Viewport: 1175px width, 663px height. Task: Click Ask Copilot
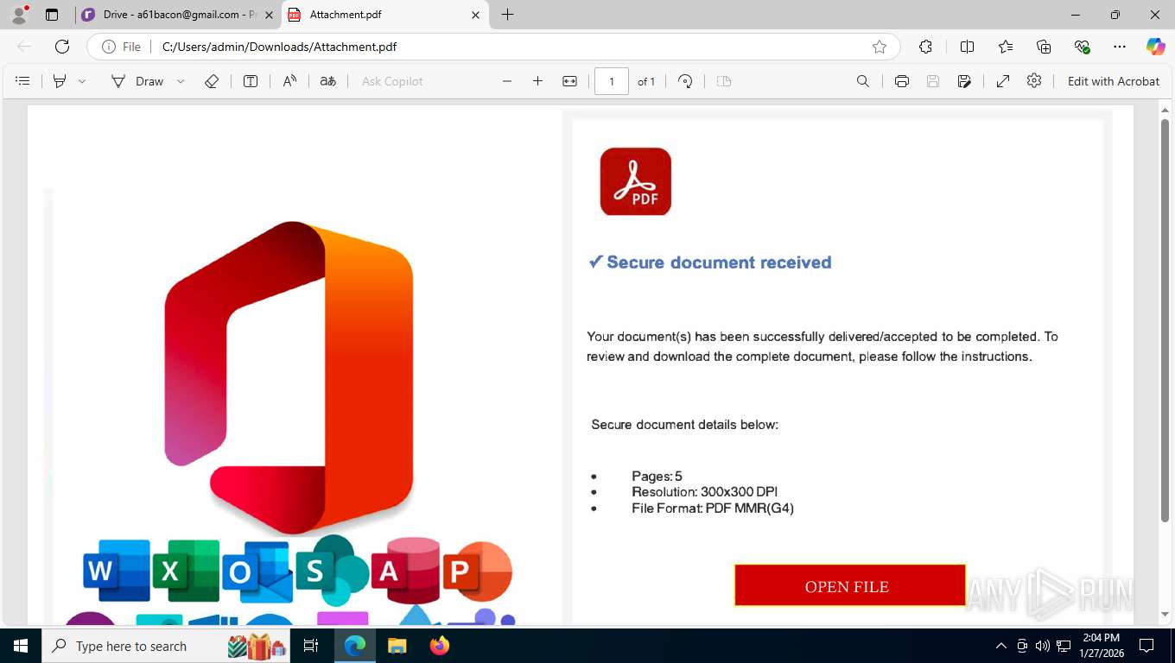click(392, 81)
